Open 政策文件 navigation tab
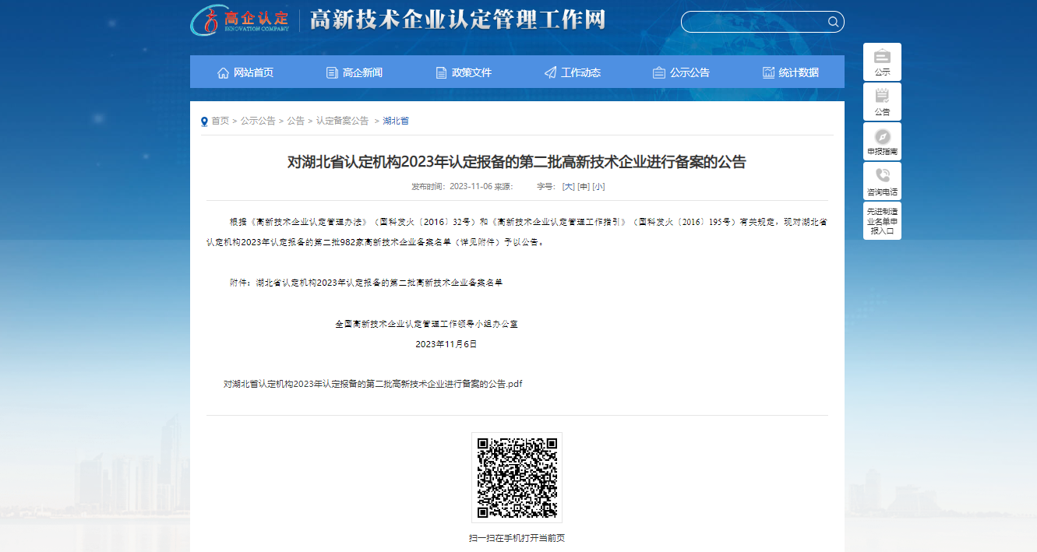 pos(463,72)
